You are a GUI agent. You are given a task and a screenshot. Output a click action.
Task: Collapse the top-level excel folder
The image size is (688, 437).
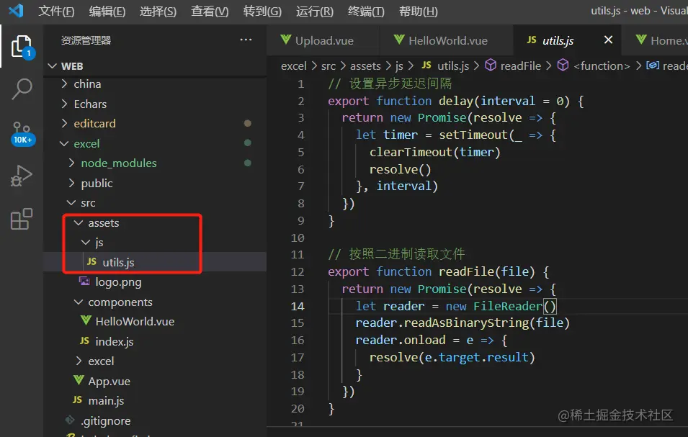64,143
